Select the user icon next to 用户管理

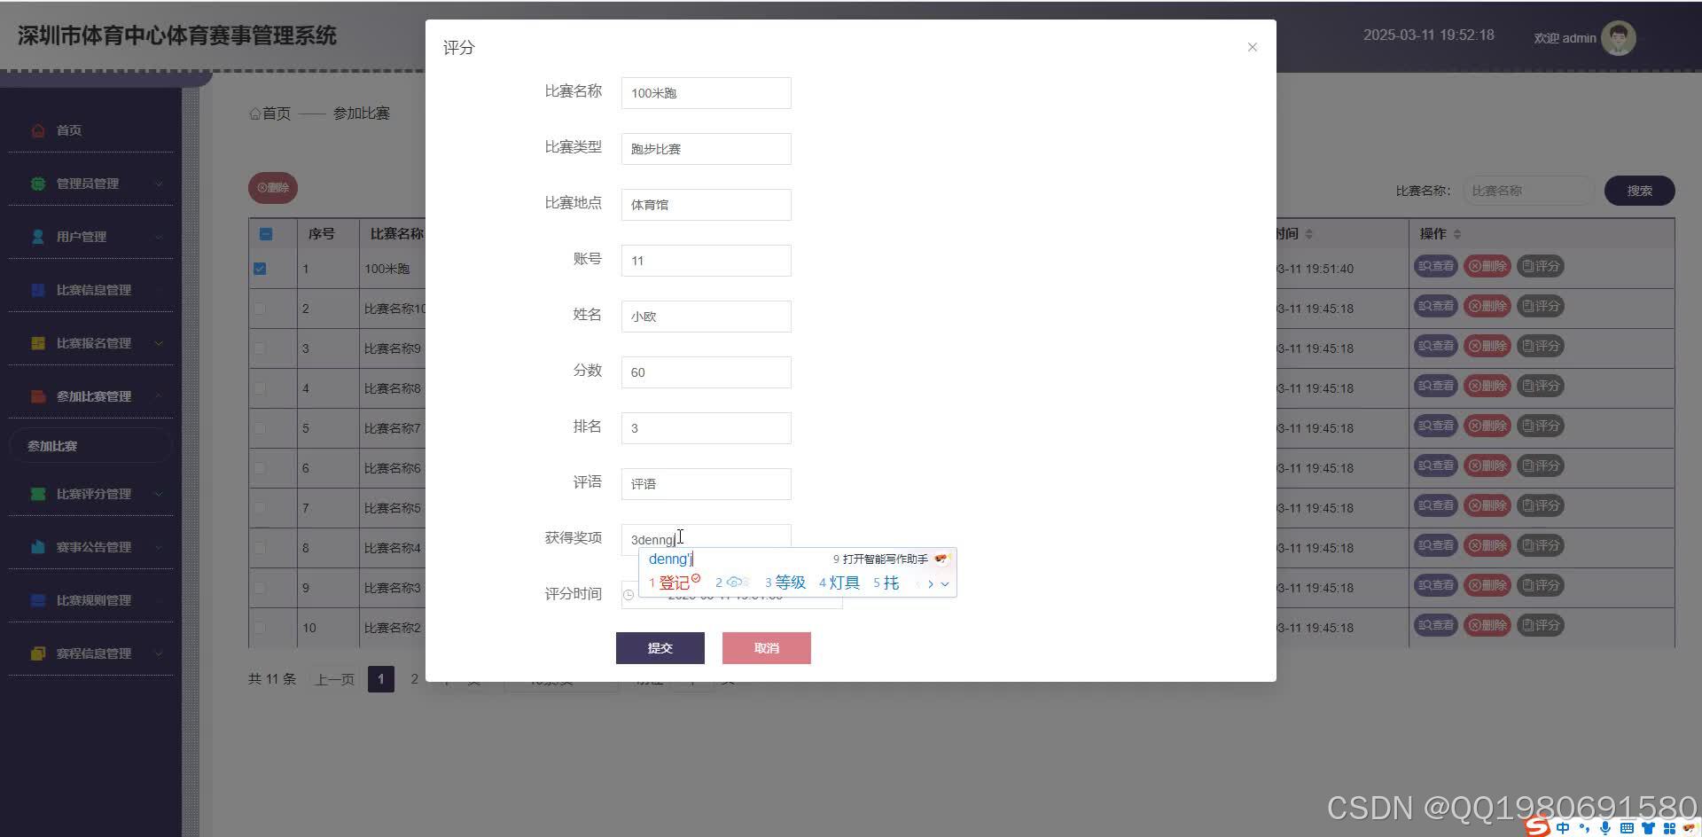click(36, 236)
